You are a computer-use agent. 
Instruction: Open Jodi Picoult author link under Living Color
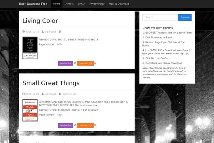(x=50, y=32)
